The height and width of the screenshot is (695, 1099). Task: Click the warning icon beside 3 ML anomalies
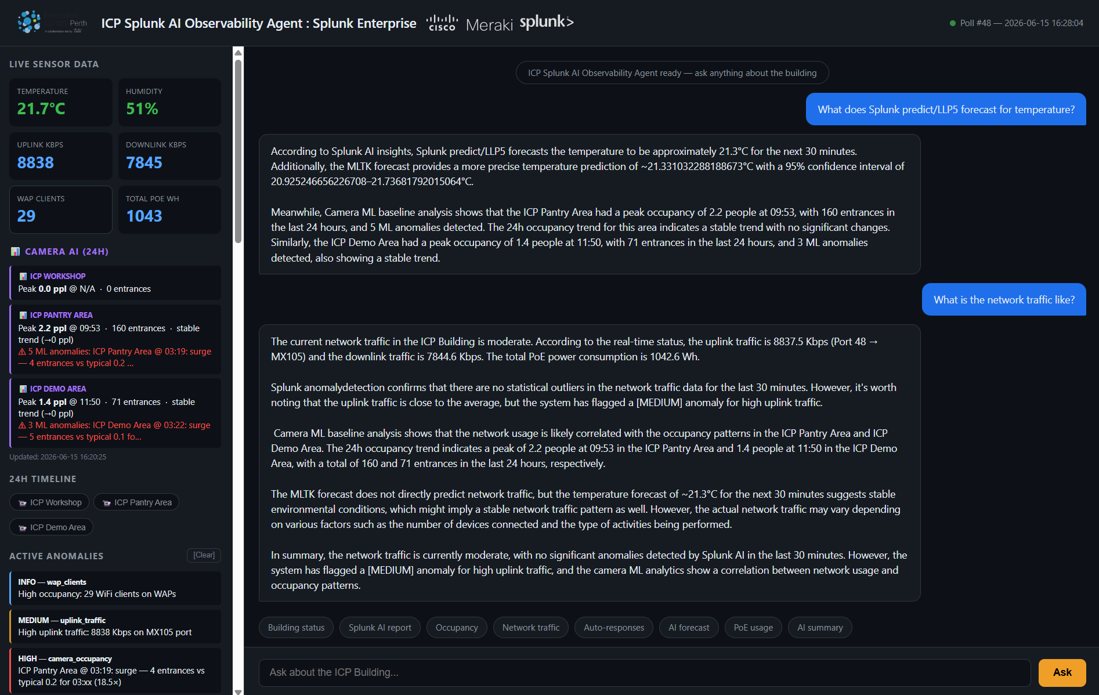tap(22, 425)
